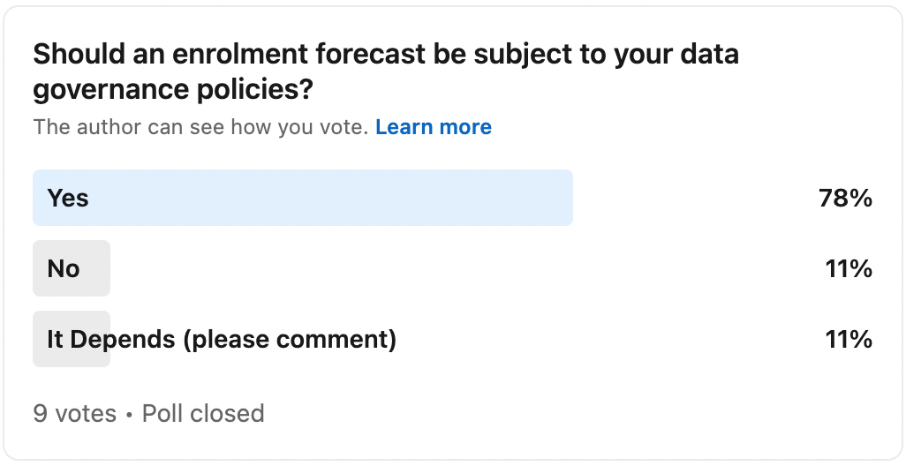Click the gray It Depends result bar fill
Image resolution: width=906 pixels, height=466 pixels.
pos(71,339)
